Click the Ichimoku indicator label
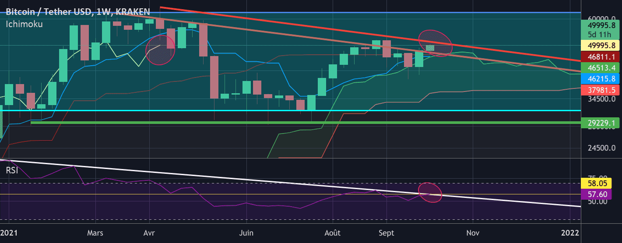Image resolution: width=622 pixels, height=243 pixels. click(x=24, y=25)
